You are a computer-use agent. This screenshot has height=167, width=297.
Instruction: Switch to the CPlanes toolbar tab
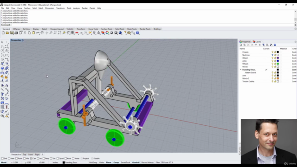(x=17, y=29)
